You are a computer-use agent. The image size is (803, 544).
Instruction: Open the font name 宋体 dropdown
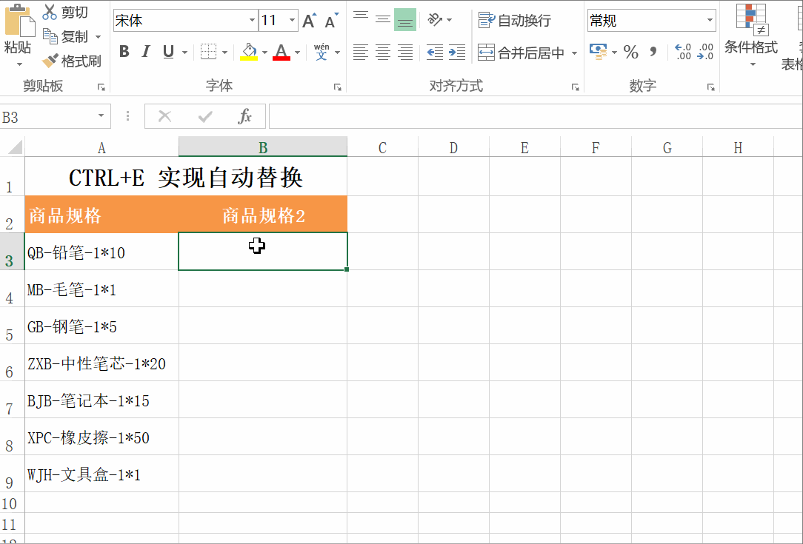pyautogui.click(x=252, y=21)
